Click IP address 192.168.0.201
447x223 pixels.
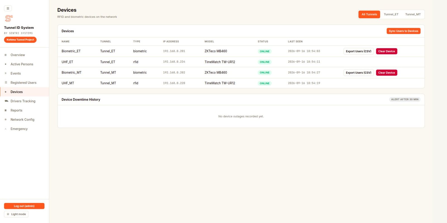pos(174,51)
